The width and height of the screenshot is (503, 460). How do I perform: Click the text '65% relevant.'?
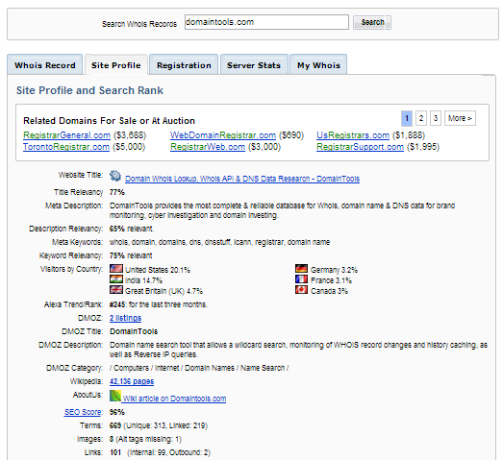(132, 229)
